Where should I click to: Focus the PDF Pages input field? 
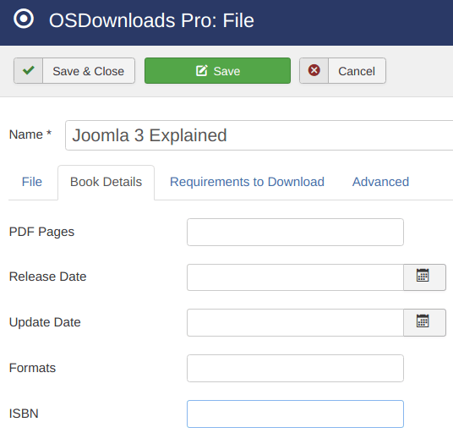click(x=295, y=232)
